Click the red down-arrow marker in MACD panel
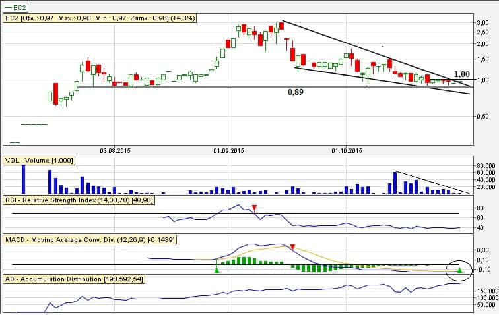 (x=292, y=246)
